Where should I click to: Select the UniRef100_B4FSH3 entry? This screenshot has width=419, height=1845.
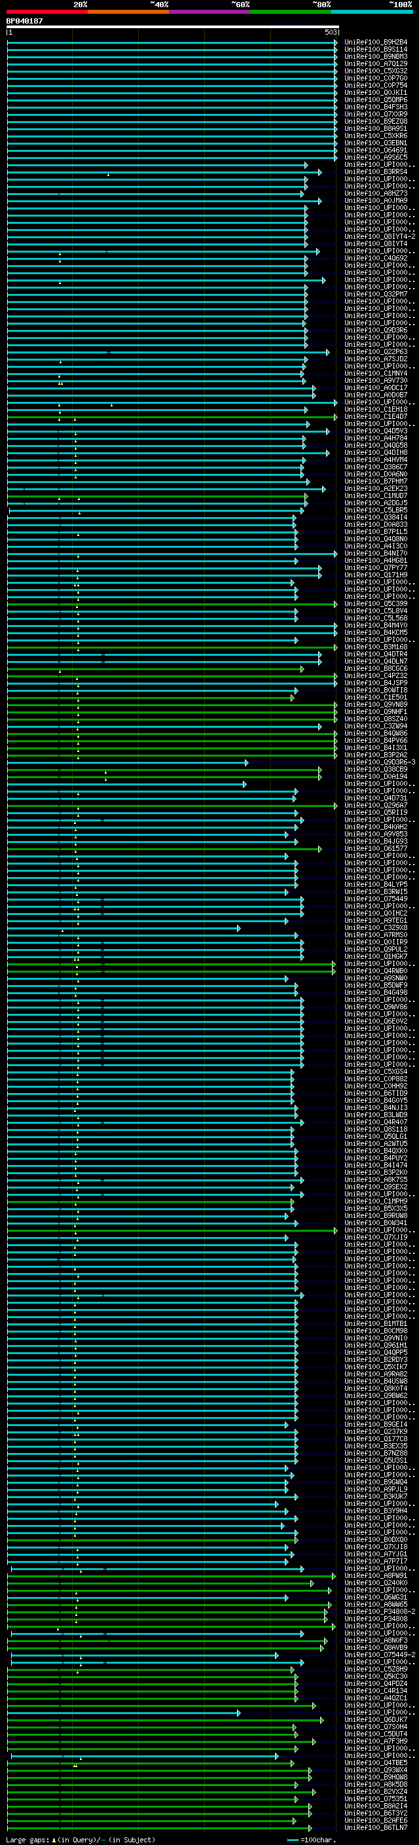click(x=376, y=107)
